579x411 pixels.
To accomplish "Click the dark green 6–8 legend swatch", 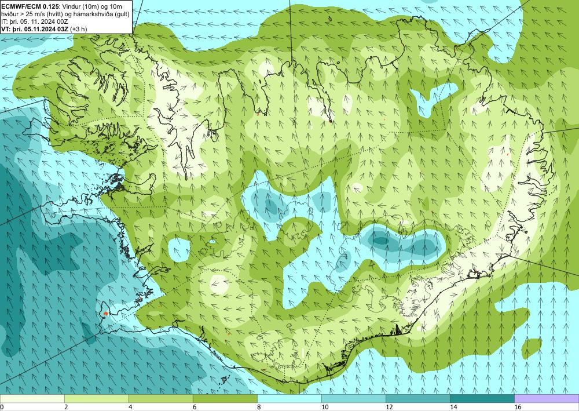I will pos(225,398).
